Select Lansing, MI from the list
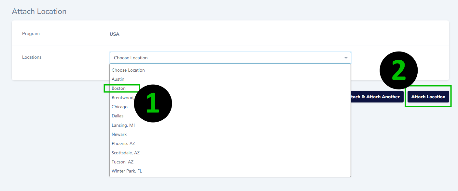The height and width of the screenshot is (191, 458). tap(123, 125)
